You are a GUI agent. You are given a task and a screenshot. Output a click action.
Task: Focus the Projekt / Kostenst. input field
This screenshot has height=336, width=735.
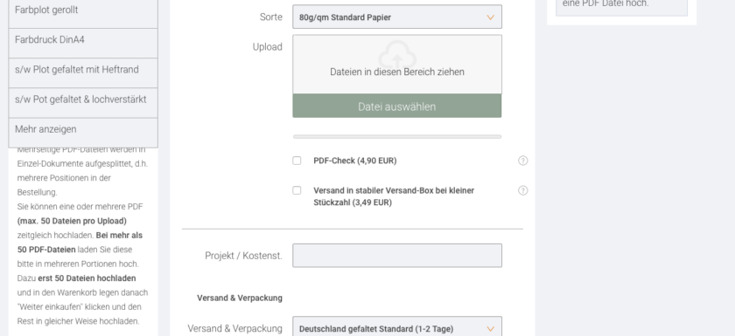397,256
